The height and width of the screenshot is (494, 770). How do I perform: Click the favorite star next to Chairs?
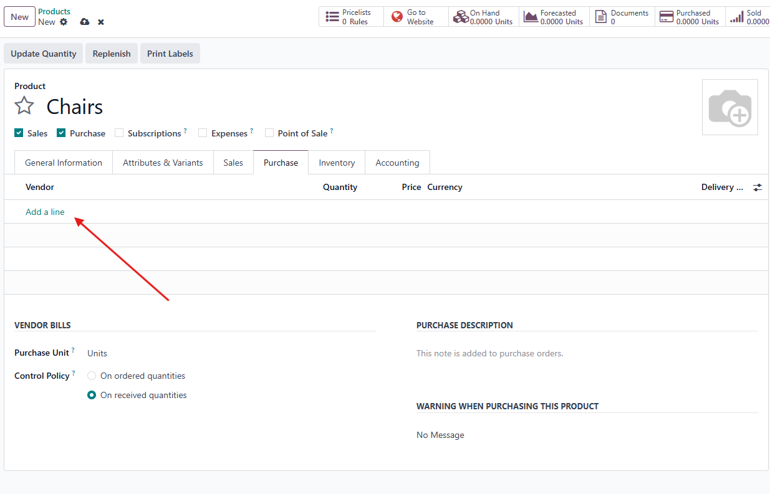tap(24, 106)
